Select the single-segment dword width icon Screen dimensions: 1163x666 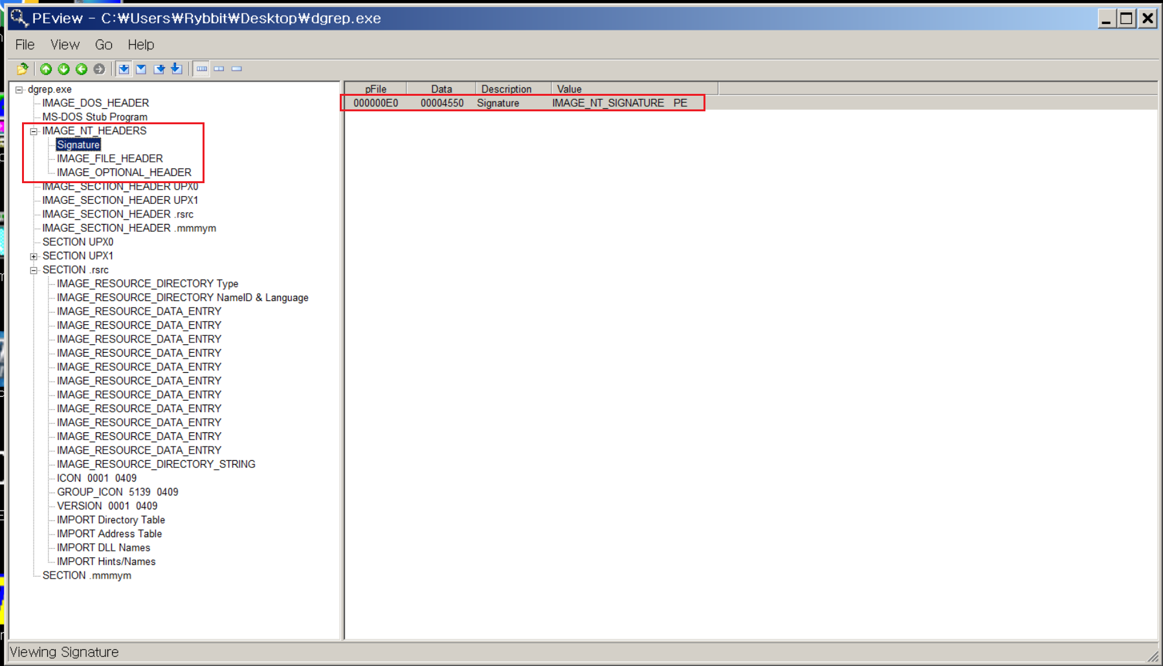pos(237,69)
